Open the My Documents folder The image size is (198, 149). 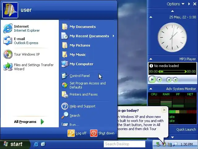coord(79,27)
